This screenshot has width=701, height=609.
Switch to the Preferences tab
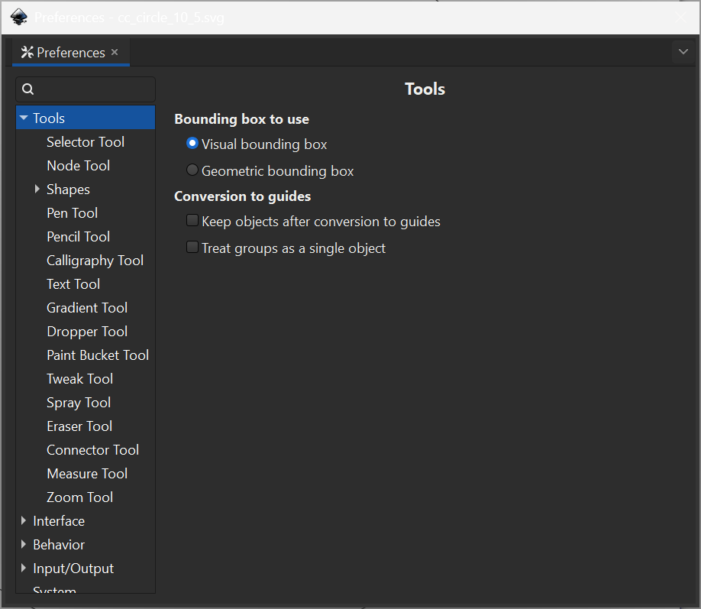point(71,53)
